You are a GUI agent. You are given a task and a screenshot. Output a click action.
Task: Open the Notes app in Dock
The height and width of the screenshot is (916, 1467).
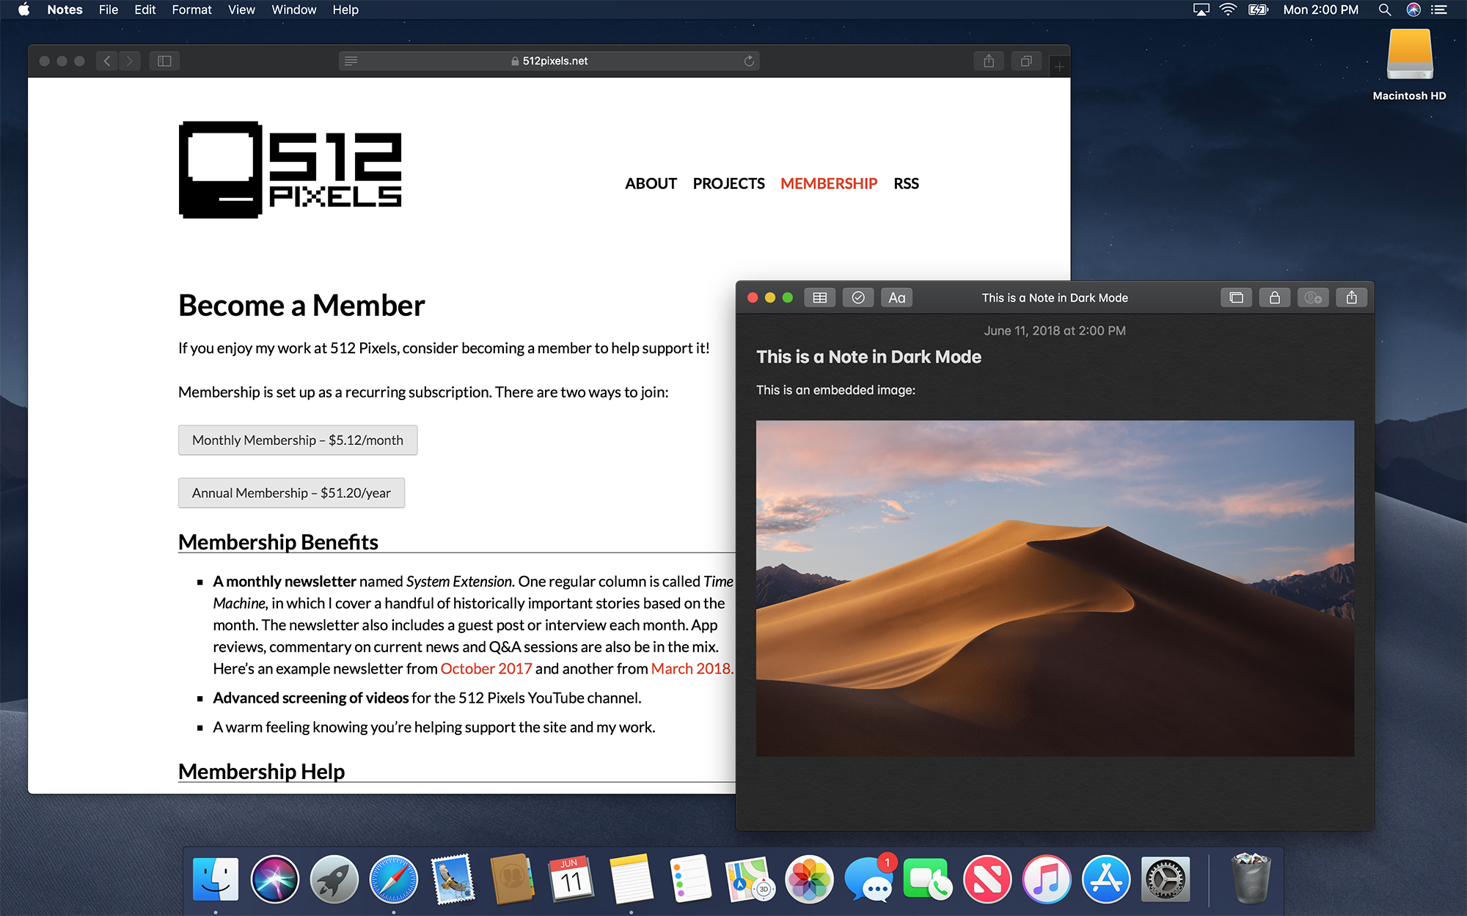pyautogui.click(x=631, y=879)
